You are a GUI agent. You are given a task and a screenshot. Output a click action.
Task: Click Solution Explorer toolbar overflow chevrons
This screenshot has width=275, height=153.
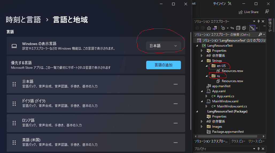(x=265, y=26)
